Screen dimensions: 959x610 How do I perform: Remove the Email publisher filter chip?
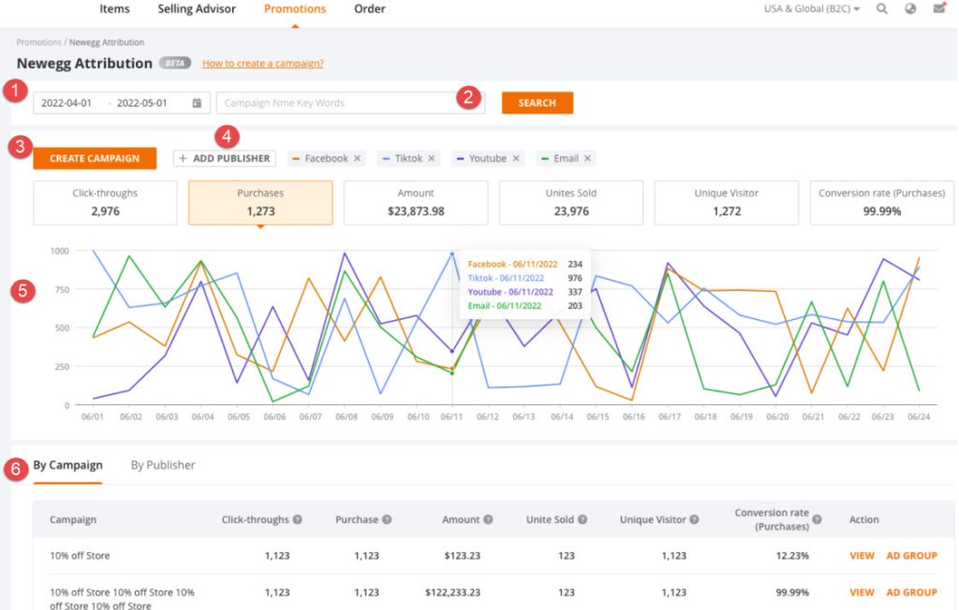coord(585,158)
